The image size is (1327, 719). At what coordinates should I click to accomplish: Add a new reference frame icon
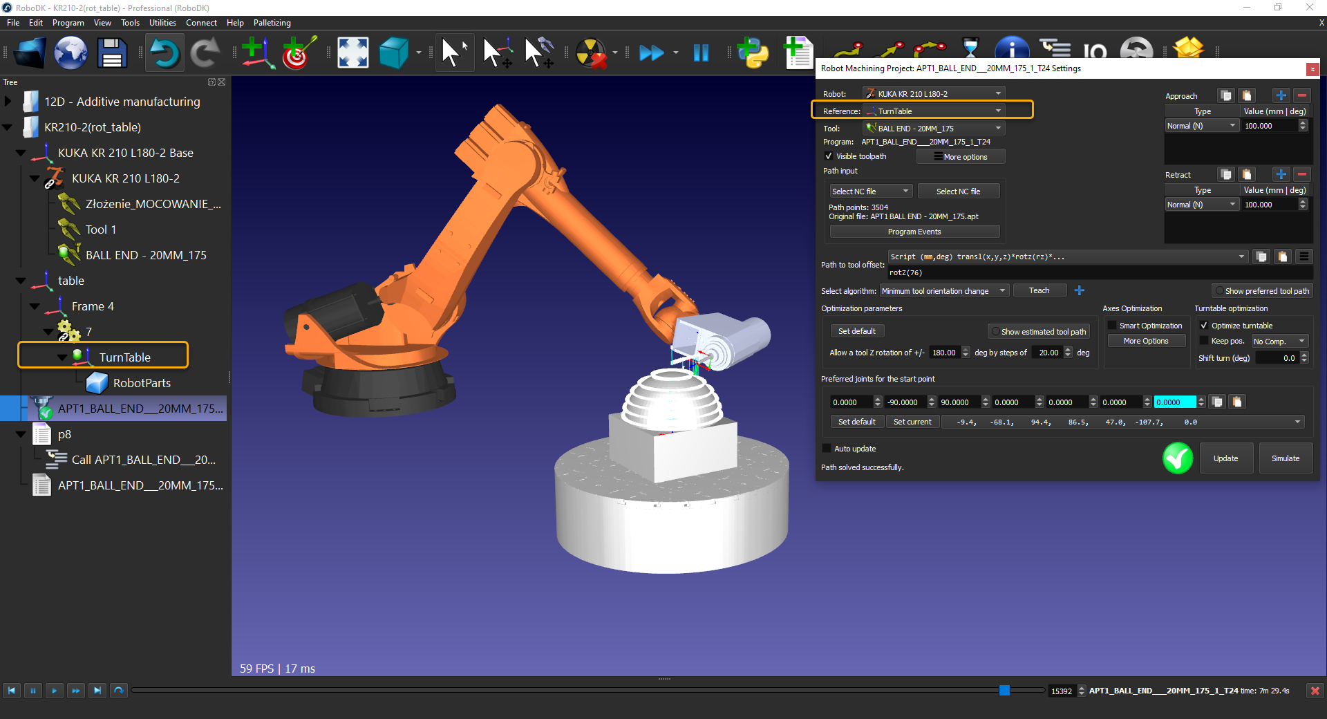pos(258,53)
